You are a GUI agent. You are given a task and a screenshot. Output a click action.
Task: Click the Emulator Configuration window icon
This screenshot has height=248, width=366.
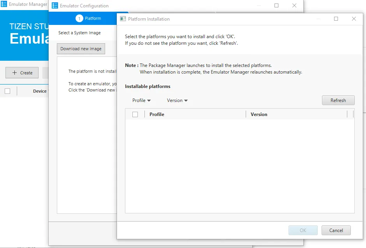[55, 5]
